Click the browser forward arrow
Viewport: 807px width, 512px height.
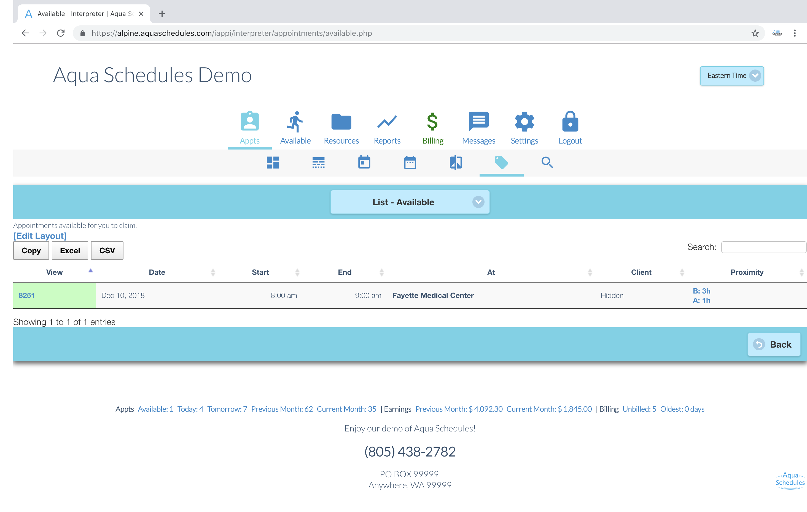(43, 33)
